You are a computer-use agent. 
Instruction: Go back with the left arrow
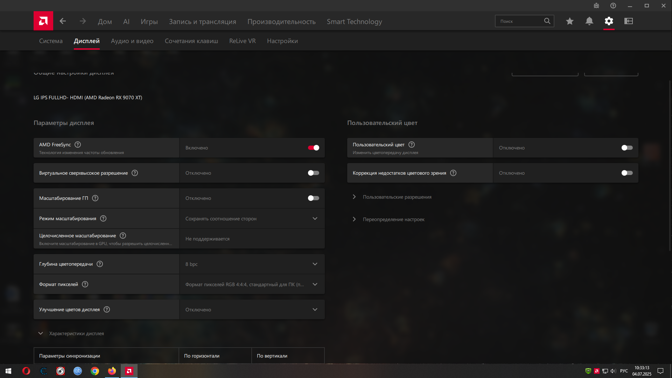click(x=63, y=21)
